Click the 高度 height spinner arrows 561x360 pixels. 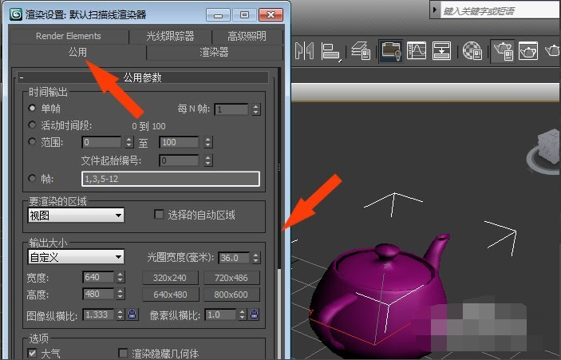point(120,295)
